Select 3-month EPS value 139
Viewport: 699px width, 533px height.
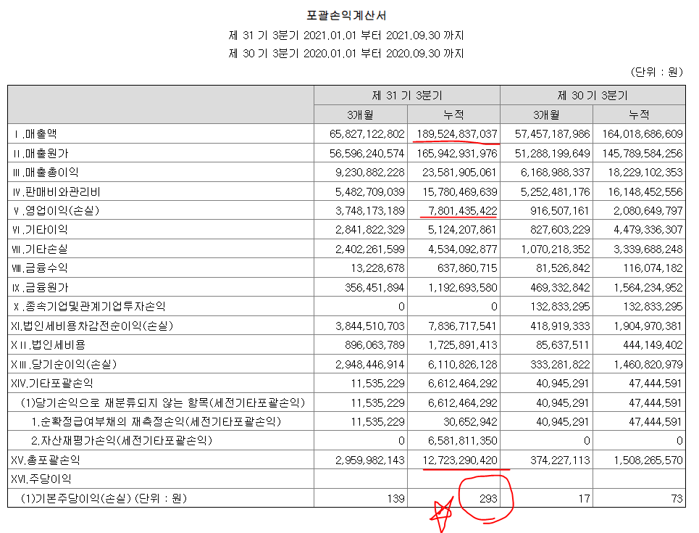pos(396,499)
